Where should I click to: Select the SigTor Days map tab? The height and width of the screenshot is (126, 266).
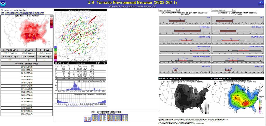(x=39, y=13)
